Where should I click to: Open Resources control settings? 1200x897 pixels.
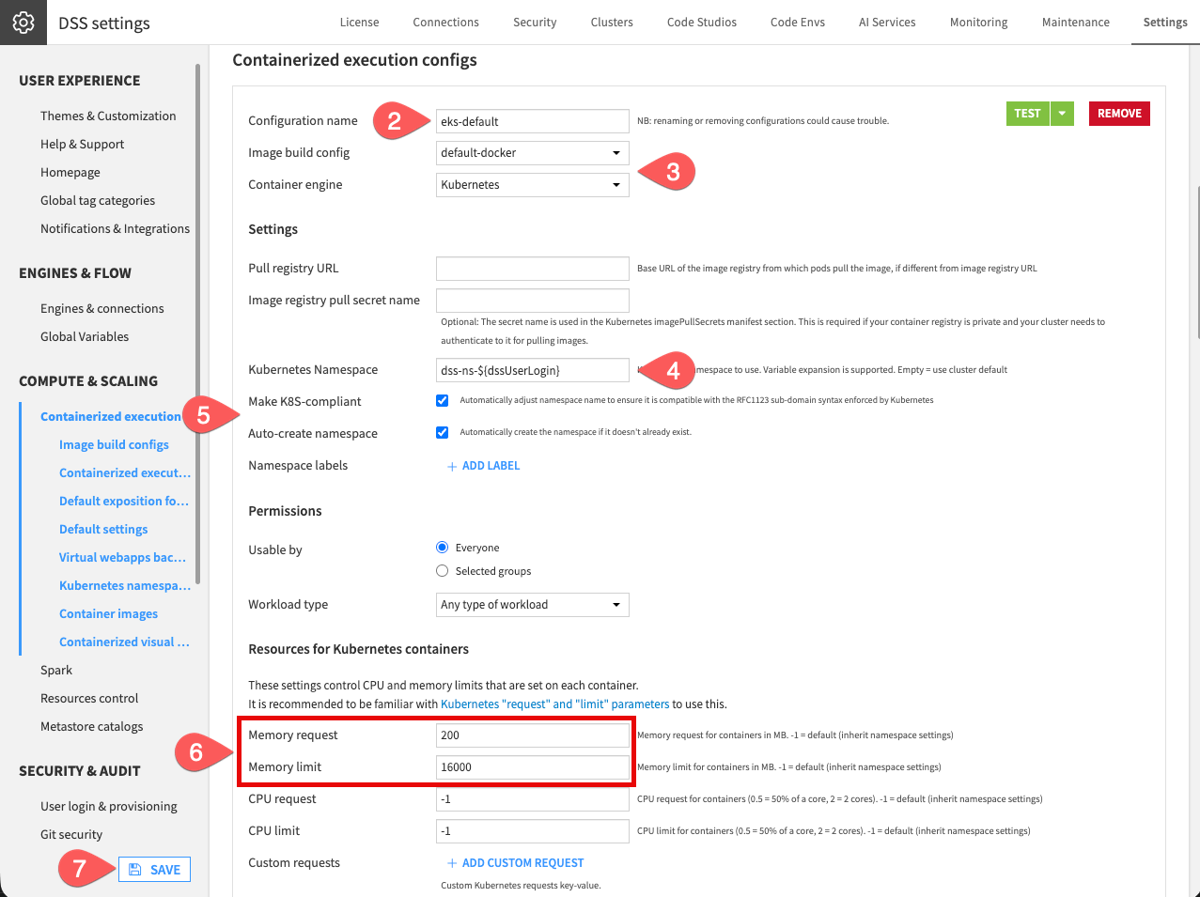89,699
